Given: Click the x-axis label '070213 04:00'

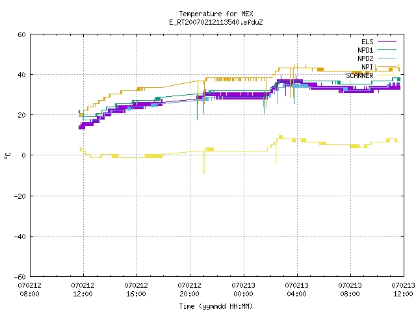Looking at the screenshot, I should (x=296, y=290).
